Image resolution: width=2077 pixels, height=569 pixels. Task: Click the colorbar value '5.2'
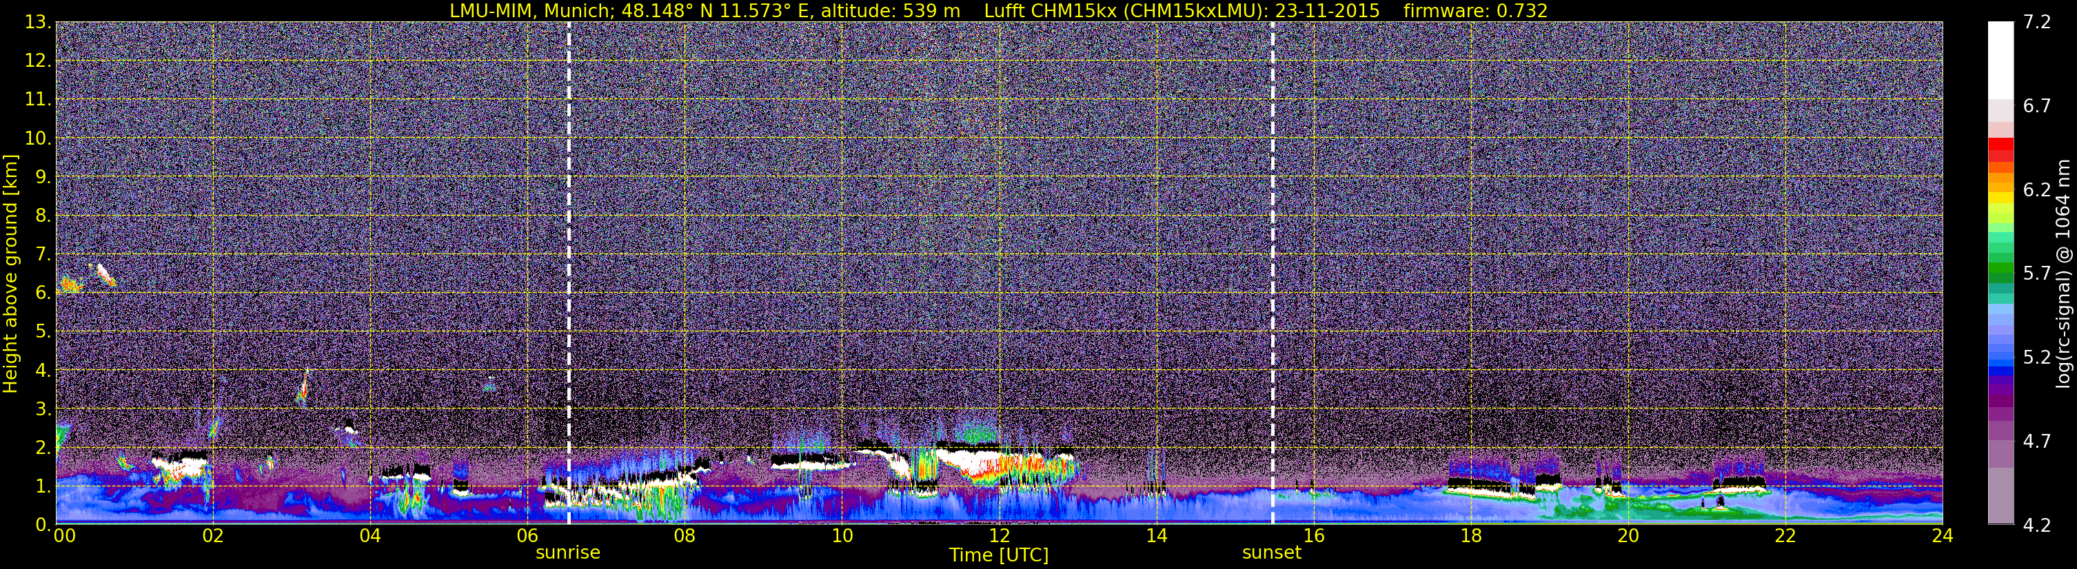click(x=2037, y=357)
